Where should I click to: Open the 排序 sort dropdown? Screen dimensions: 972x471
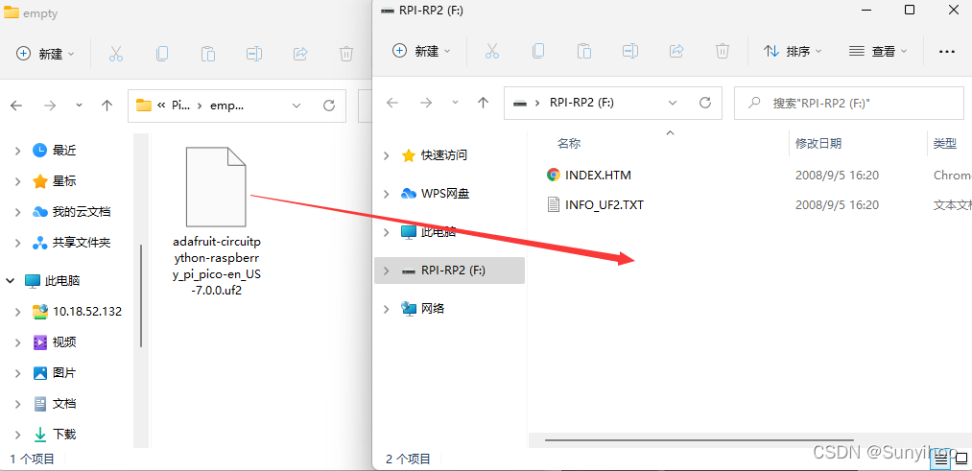tap(793, 52)
